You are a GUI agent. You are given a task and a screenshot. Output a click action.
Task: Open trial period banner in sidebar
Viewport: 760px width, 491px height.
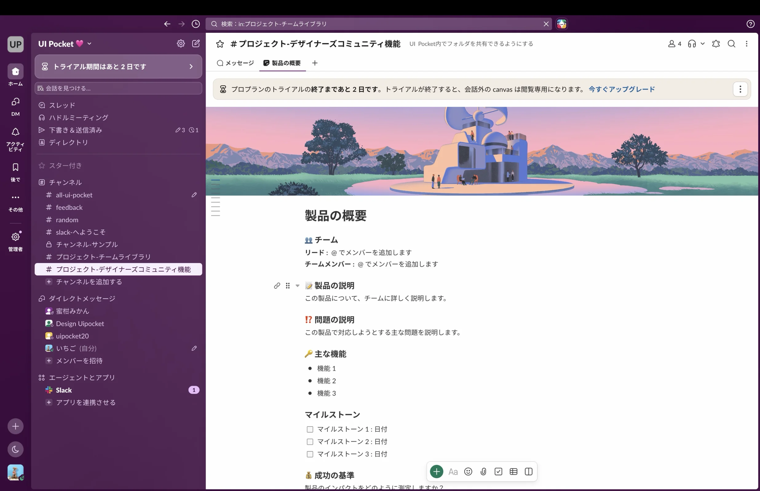[118, 67]
